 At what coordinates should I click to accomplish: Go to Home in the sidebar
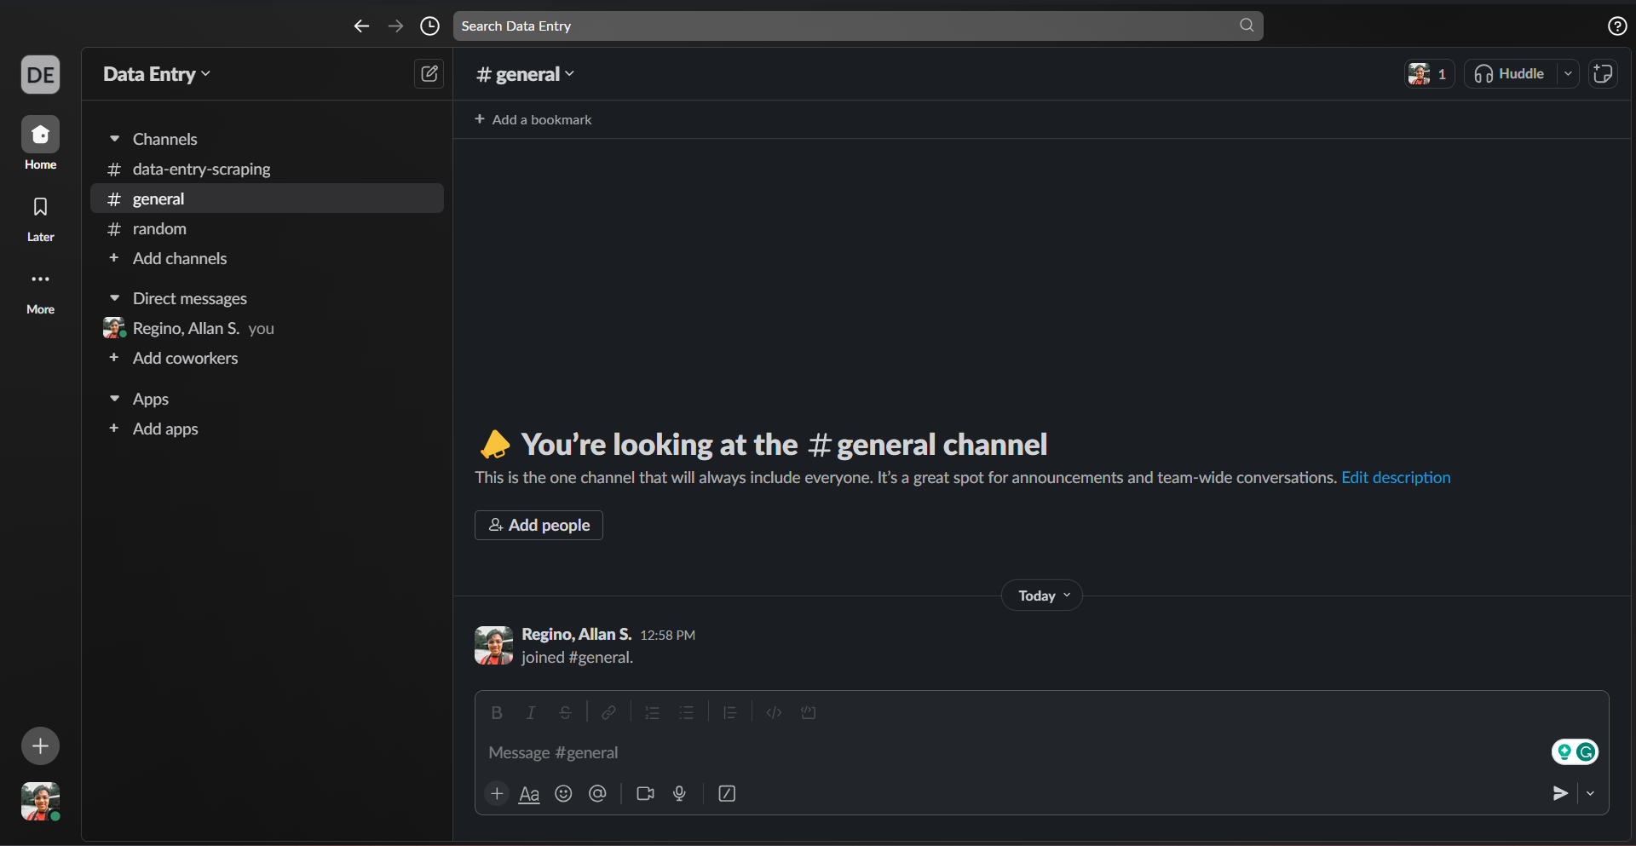point(40,144)
